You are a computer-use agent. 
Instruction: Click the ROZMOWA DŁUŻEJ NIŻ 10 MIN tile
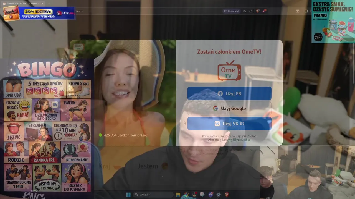[72, 131]
